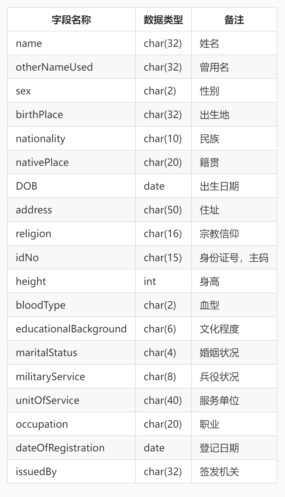
Task: Select the maritalStatus field cell
Action: point(46,353)
